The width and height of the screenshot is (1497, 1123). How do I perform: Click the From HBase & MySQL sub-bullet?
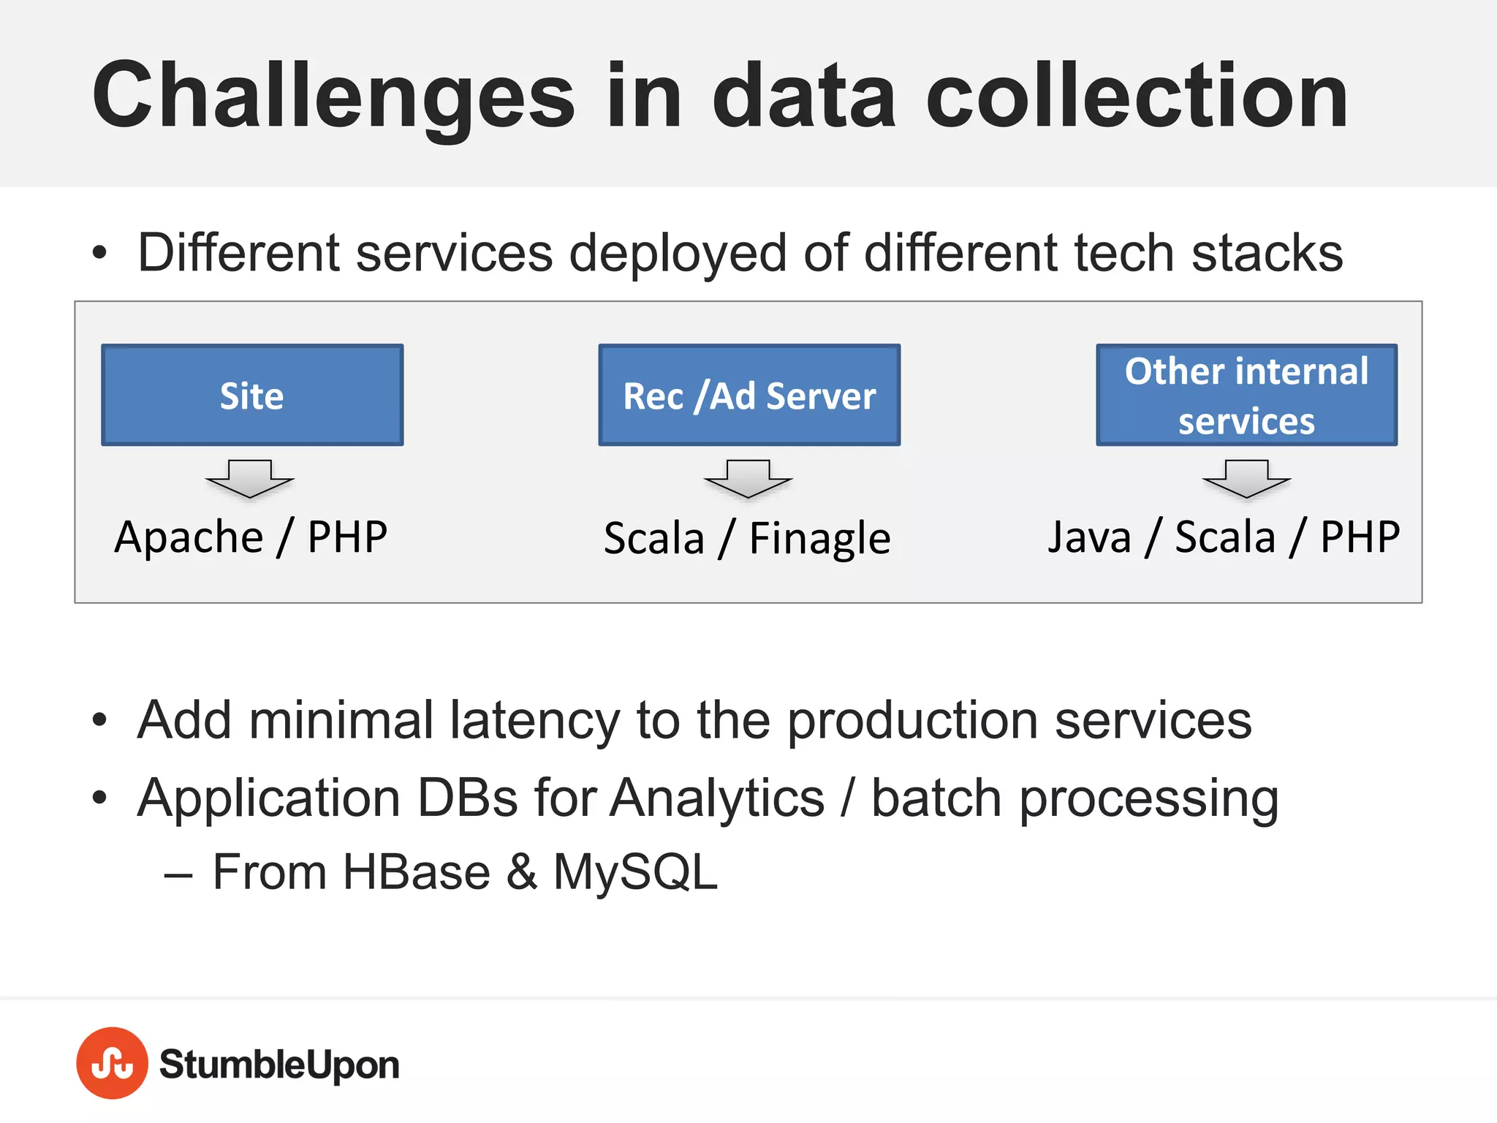coord(465,872)
